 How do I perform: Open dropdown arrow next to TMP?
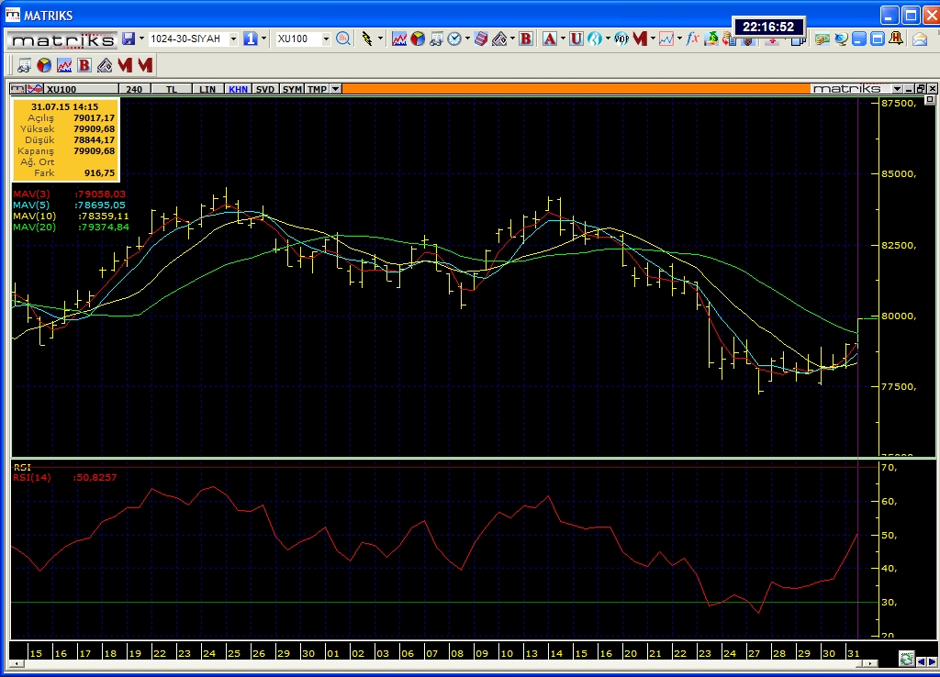point(336,89)
